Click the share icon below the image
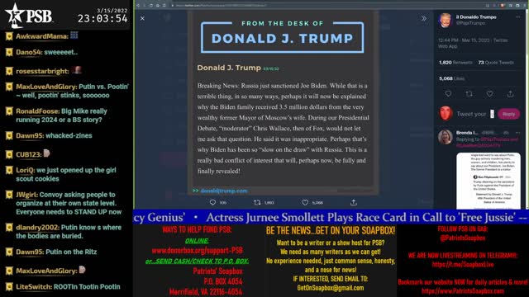 [353, 202]
